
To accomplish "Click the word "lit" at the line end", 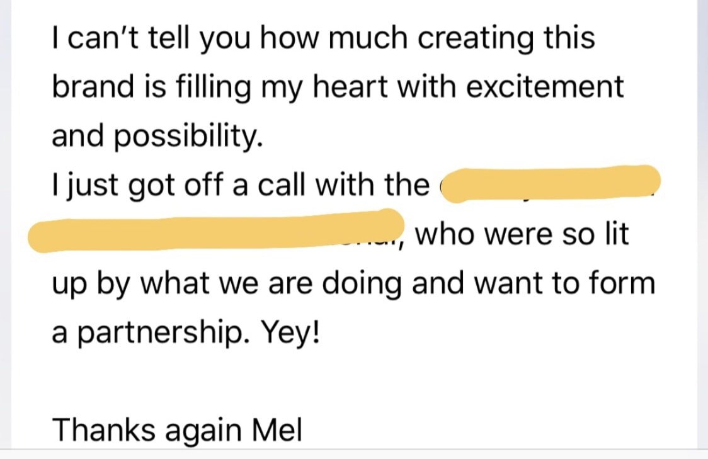I will click(x=616, y=234).
